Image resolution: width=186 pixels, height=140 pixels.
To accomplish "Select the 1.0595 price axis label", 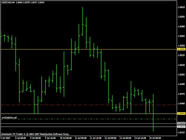I will point(181,17).
